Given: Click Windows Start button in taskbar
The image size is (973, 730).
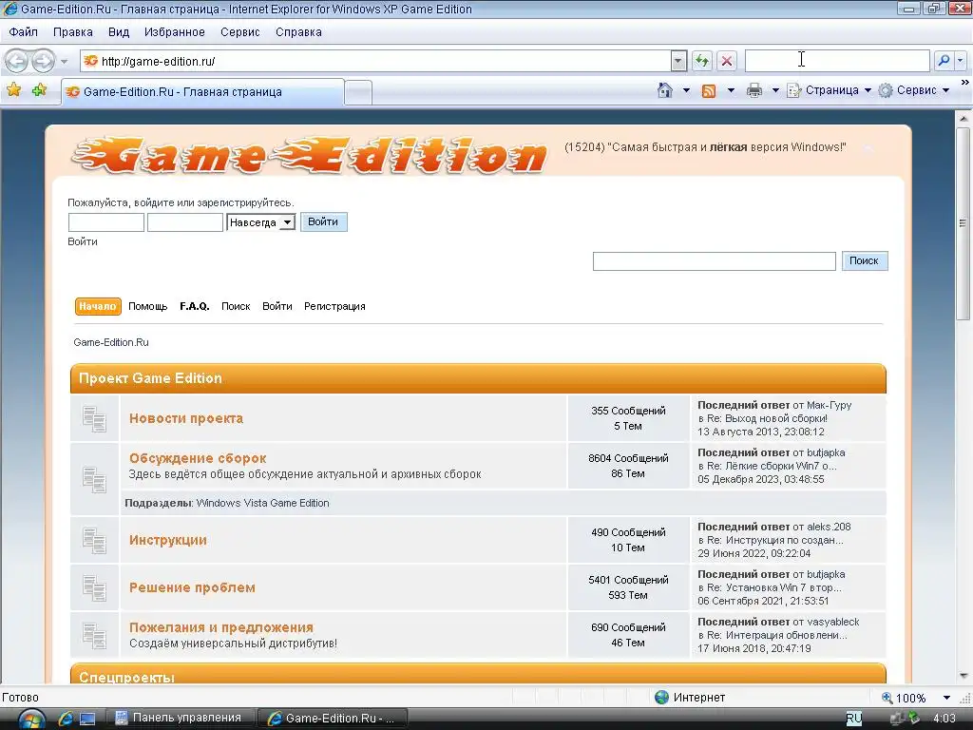Looking at the screenshot, I should [x=29, y=719].
